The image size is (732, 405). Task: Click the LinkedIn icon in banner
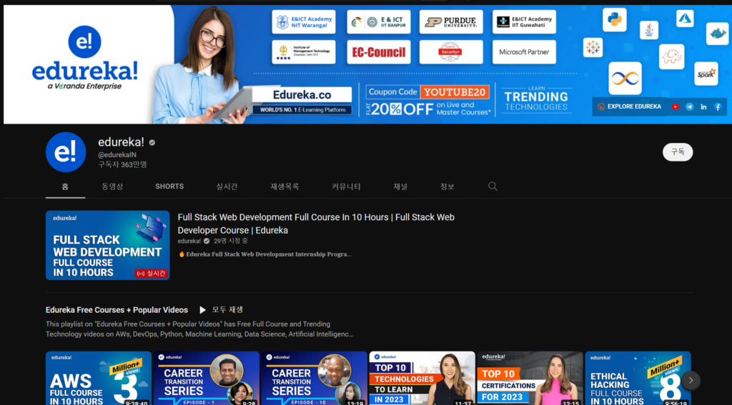(703, 107)
